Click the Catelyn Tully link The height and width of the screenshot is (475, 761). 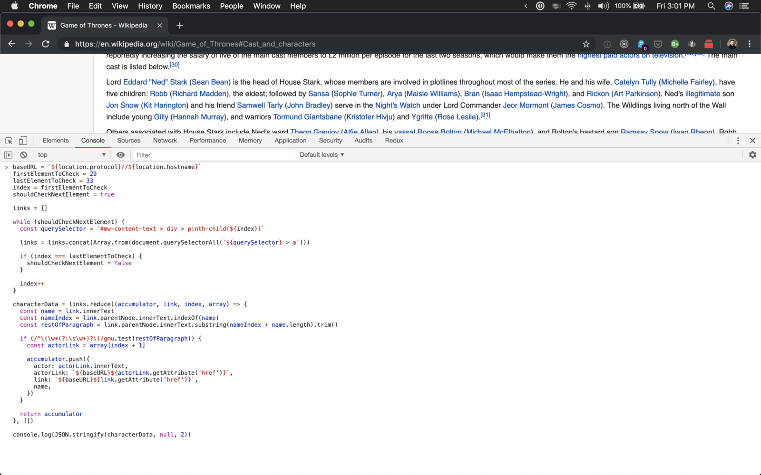(x=635, y=82)
